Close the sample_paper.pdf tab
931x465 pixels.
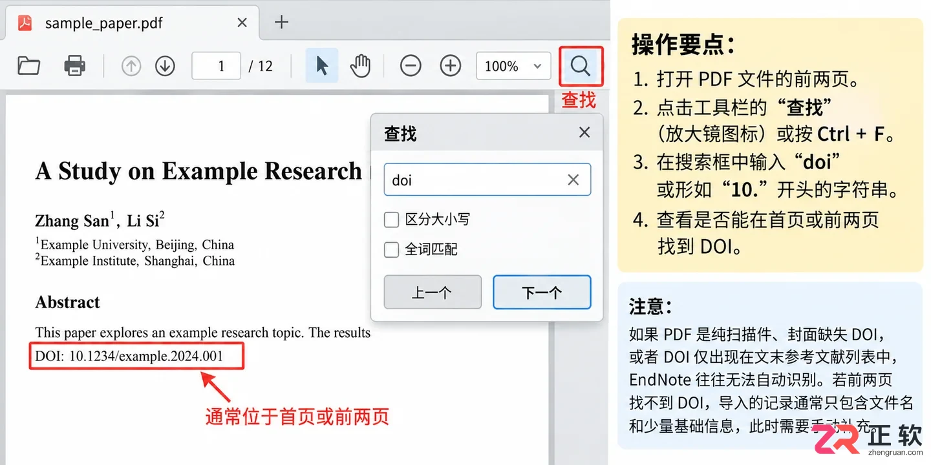(242, 23)
